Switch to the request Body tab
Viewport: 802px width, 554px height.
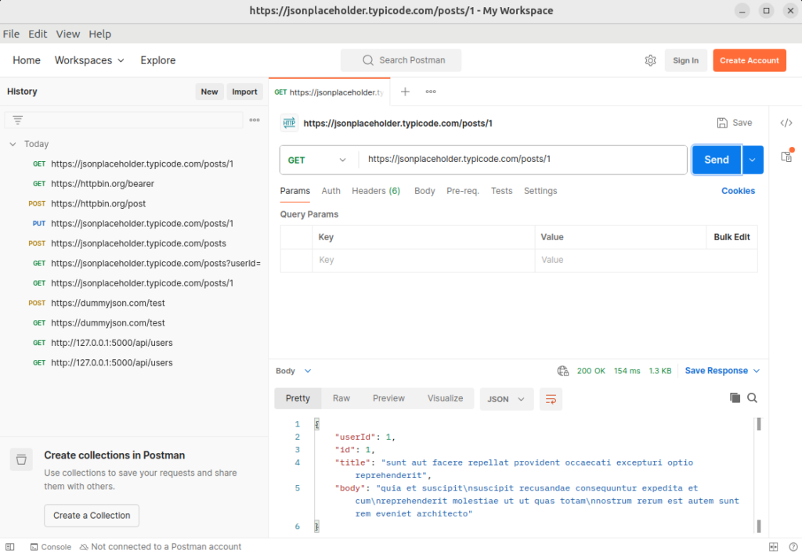(x=424, y=191)
